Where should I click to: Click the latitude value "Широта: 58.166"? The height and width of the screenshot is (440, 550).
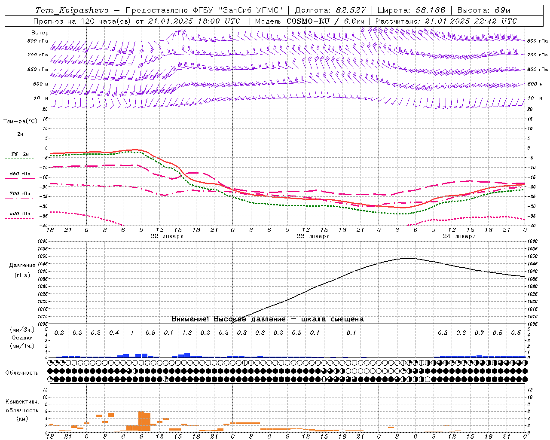[412, 10]
